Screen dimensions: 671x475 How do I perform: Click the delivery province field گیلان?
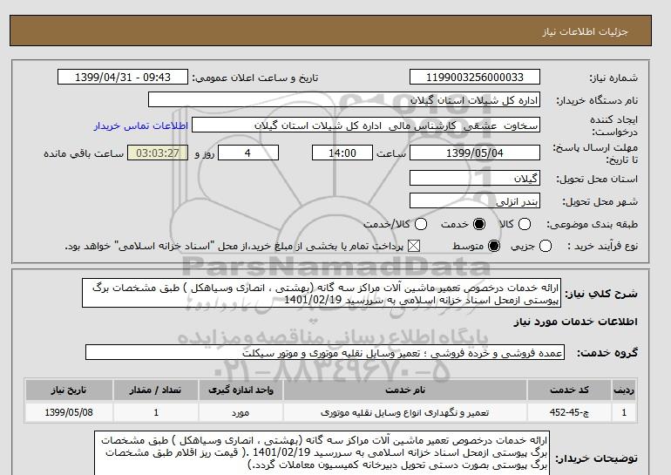[x=475, y=178]
